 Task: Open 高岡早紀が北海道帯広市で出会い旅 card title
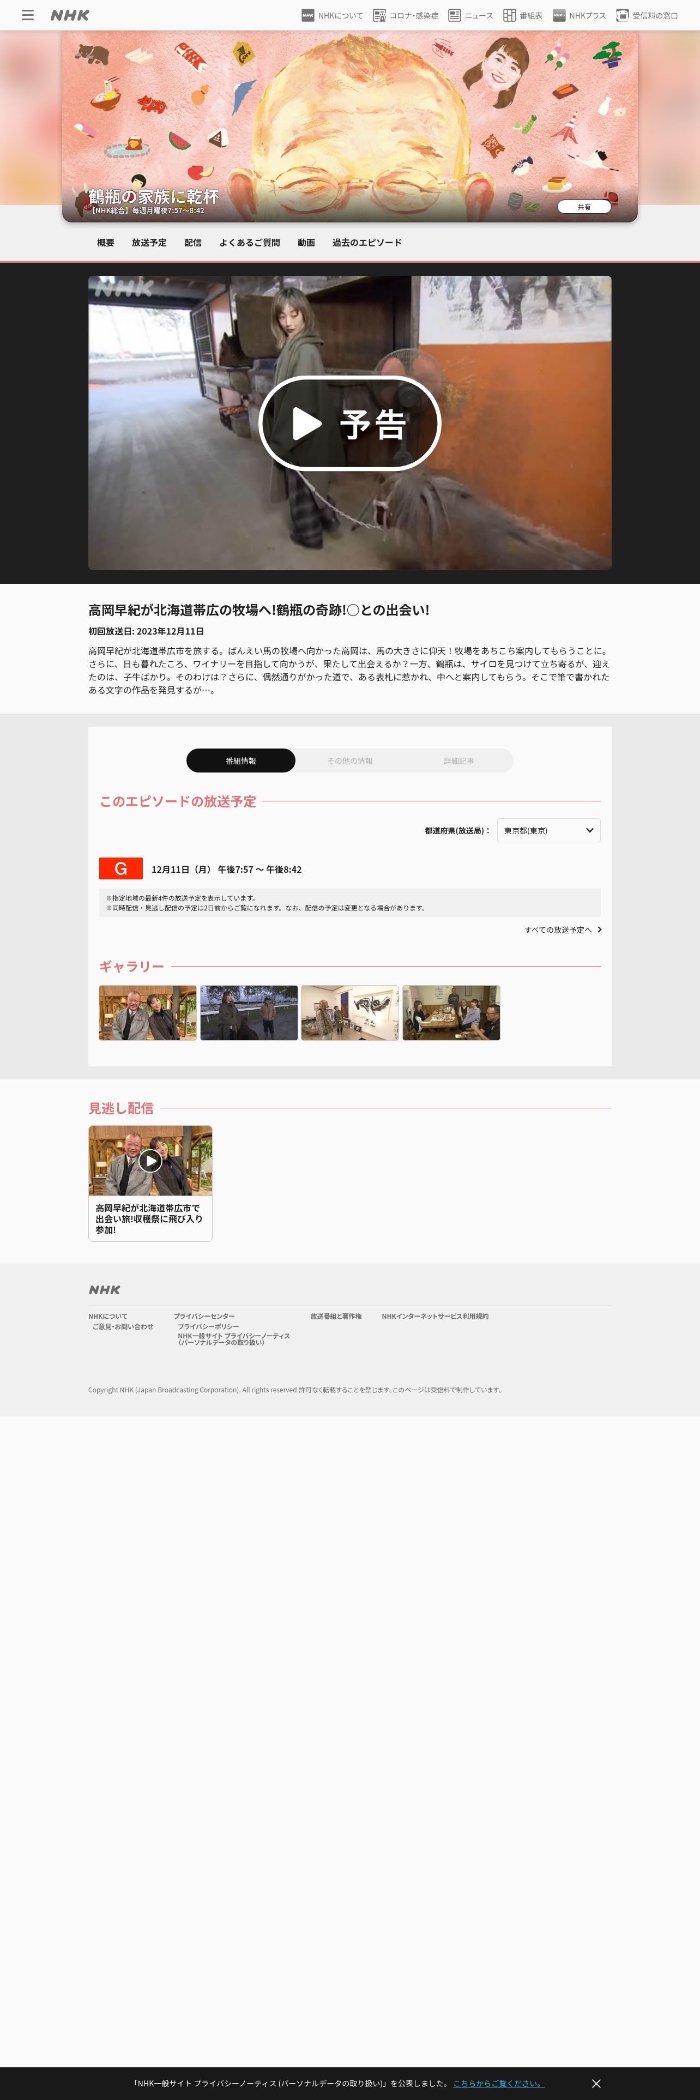click(149, 1219)
